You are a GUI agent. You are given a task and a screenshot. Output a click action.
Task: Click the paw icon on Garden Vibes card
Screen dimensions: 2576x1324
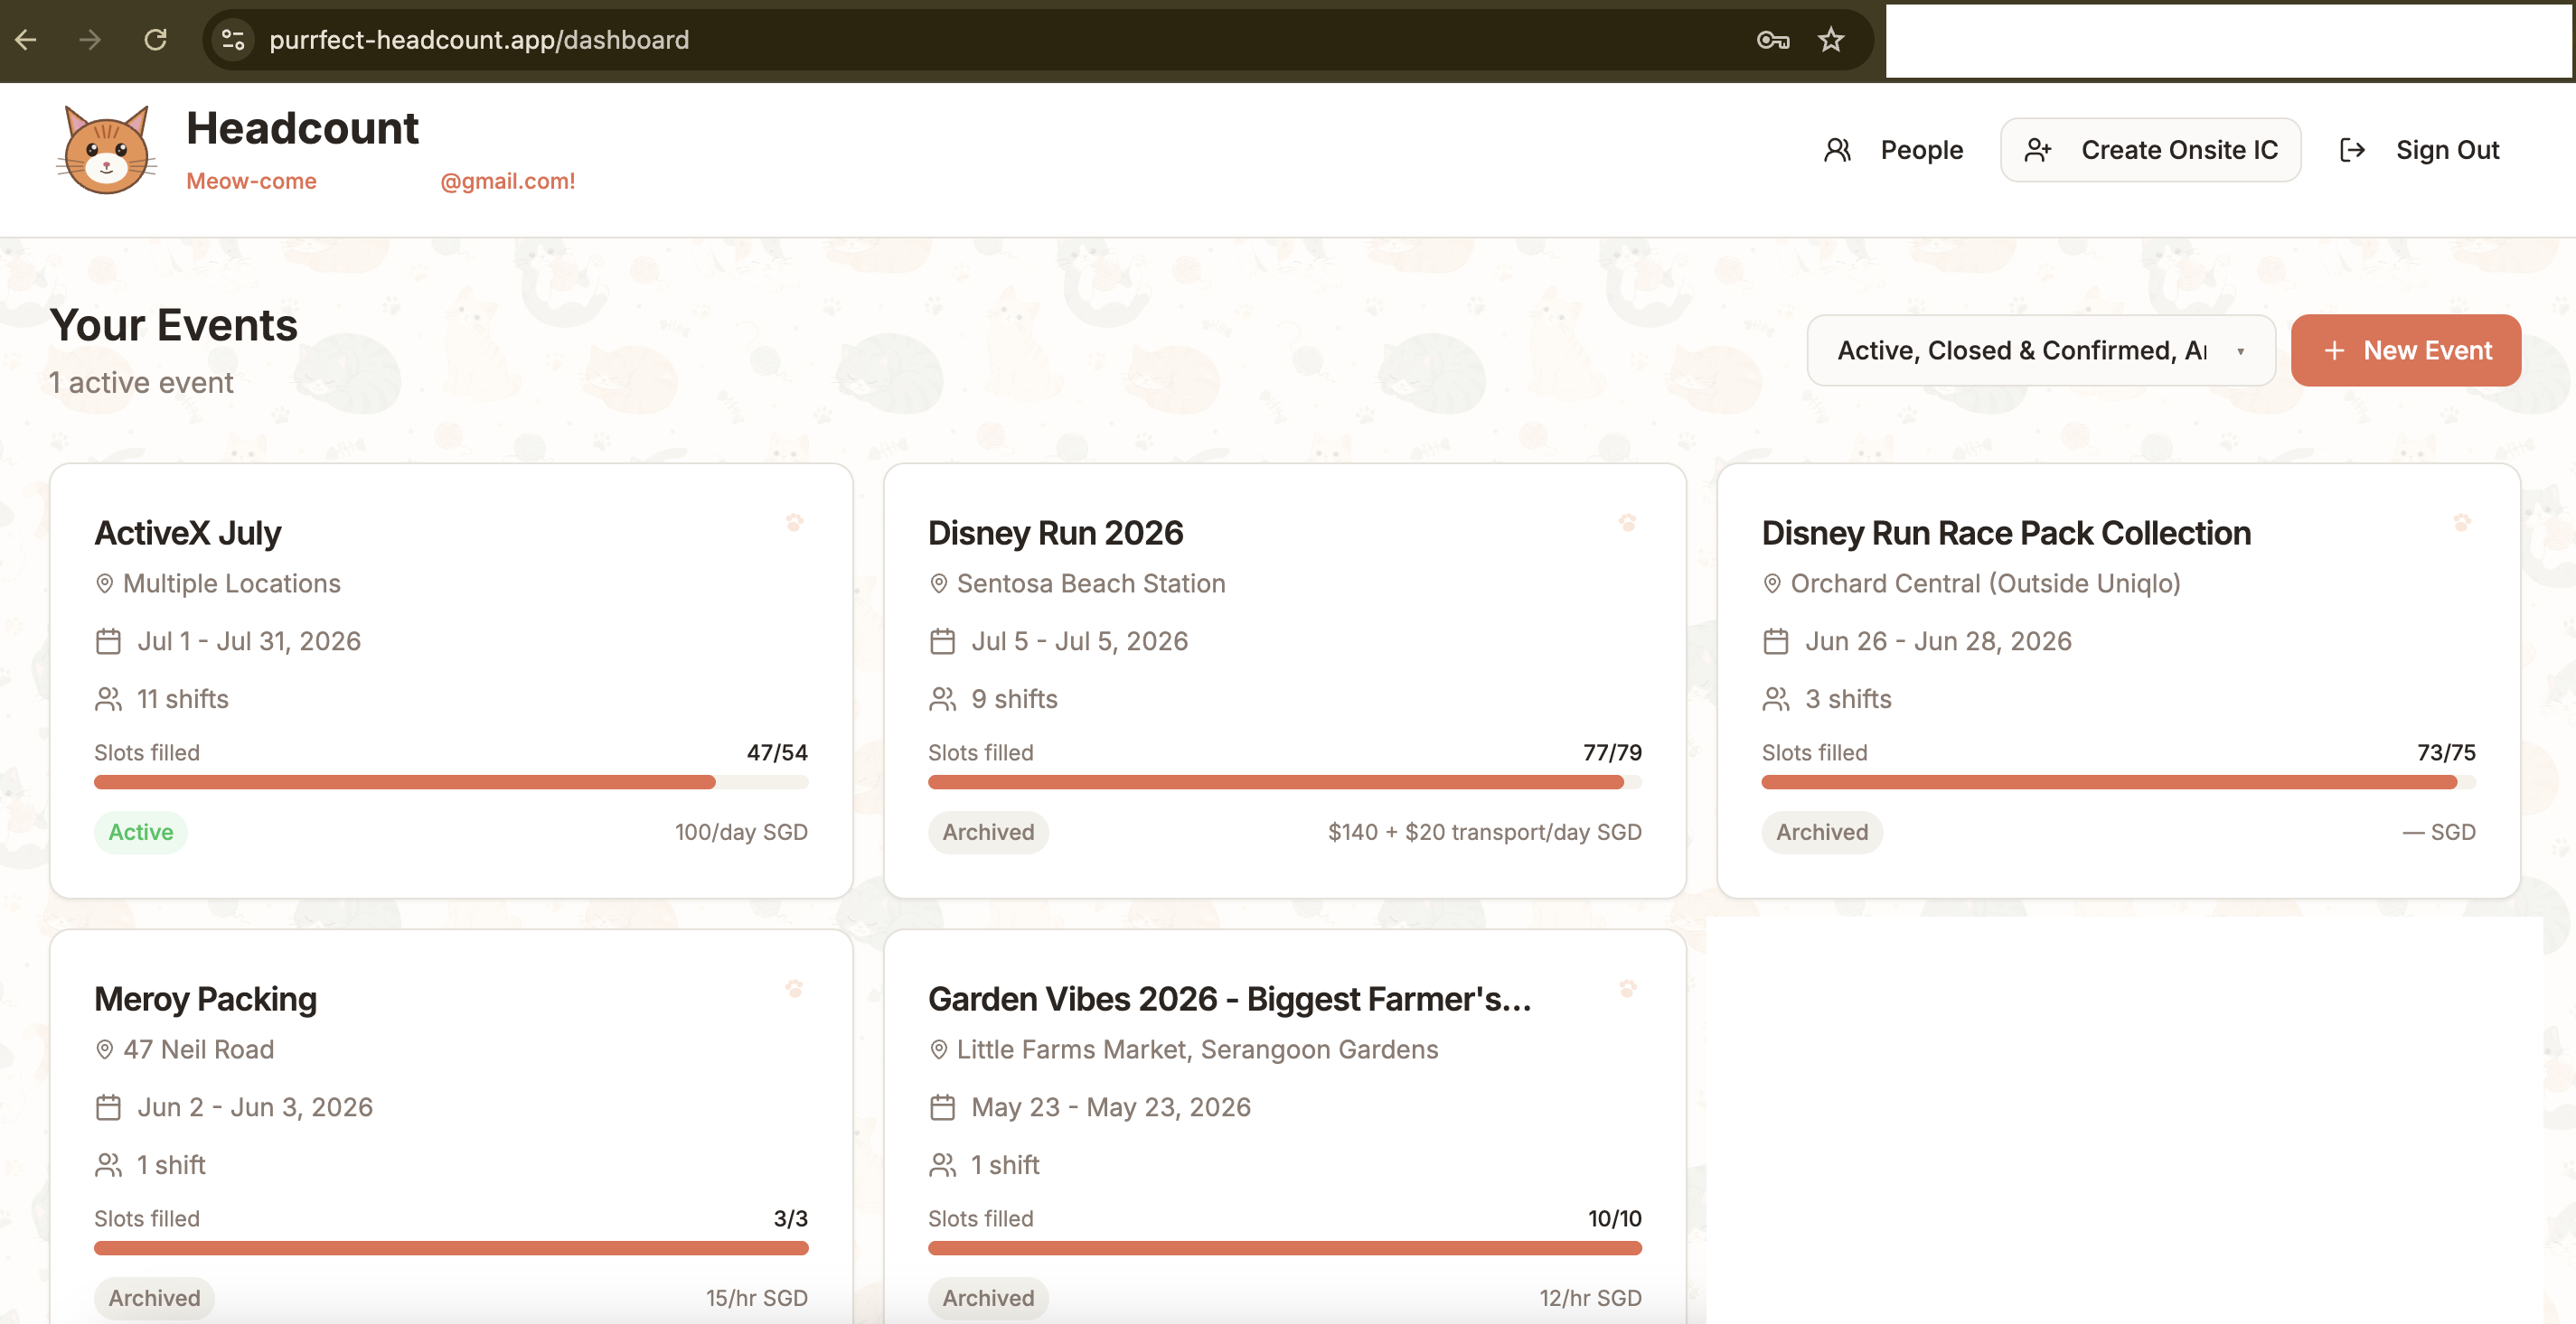point(1628,988)
